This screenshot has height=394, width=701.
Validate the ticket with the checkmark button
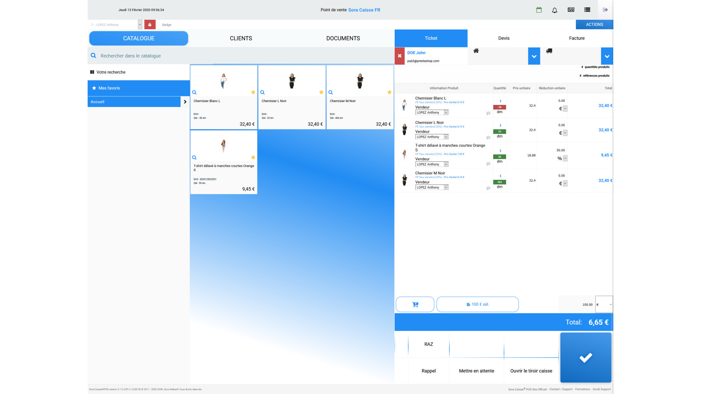click(586, 358)
